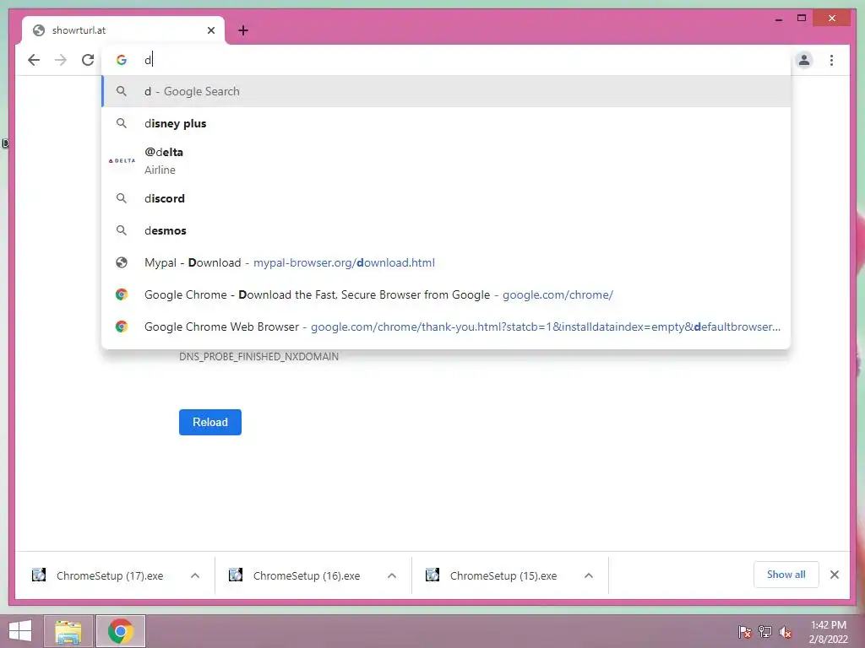The image size is (865, 648).
Task: Choose the 'disney plus' suggestion
Action: coord(446,123)
